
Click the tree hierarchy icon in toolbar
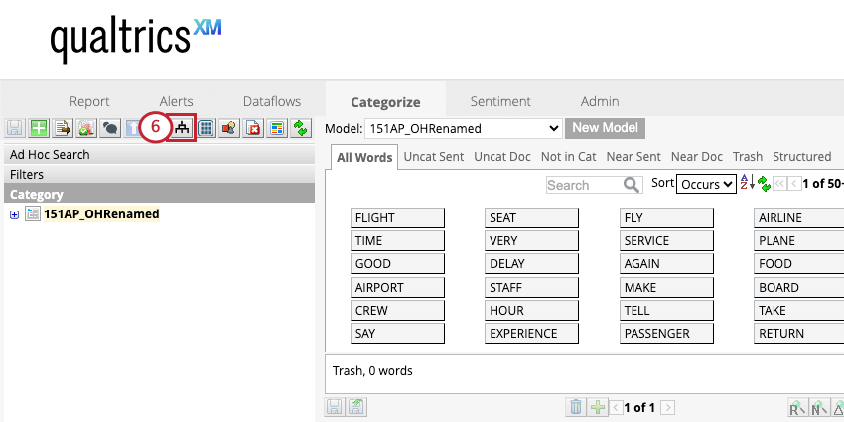(182, 128)
